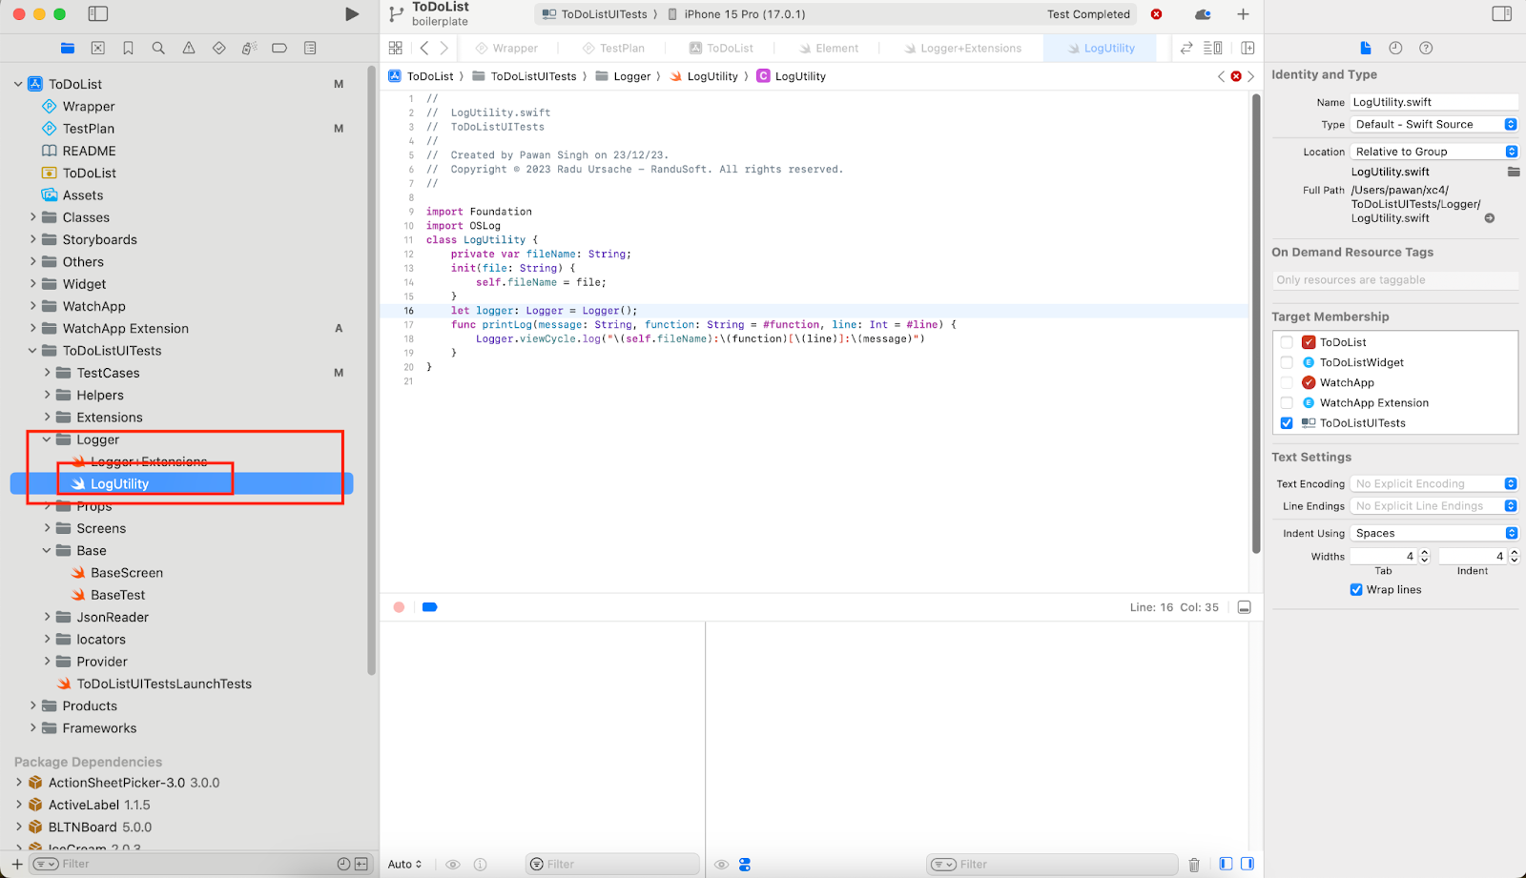Open the Issue navigator warning icon

click(x=189, y=48)
